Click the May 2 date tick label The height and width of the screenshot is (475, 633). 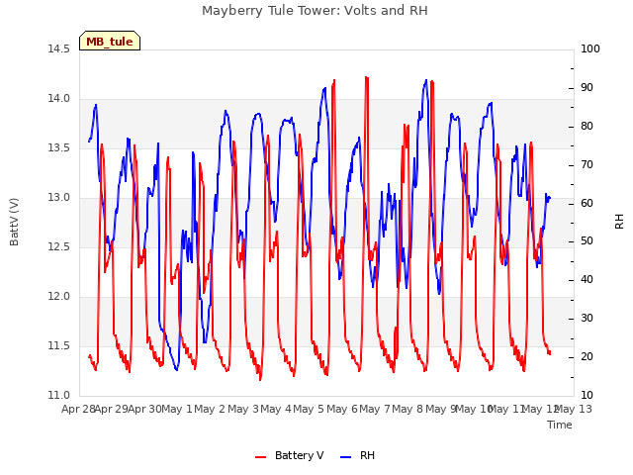210,410
